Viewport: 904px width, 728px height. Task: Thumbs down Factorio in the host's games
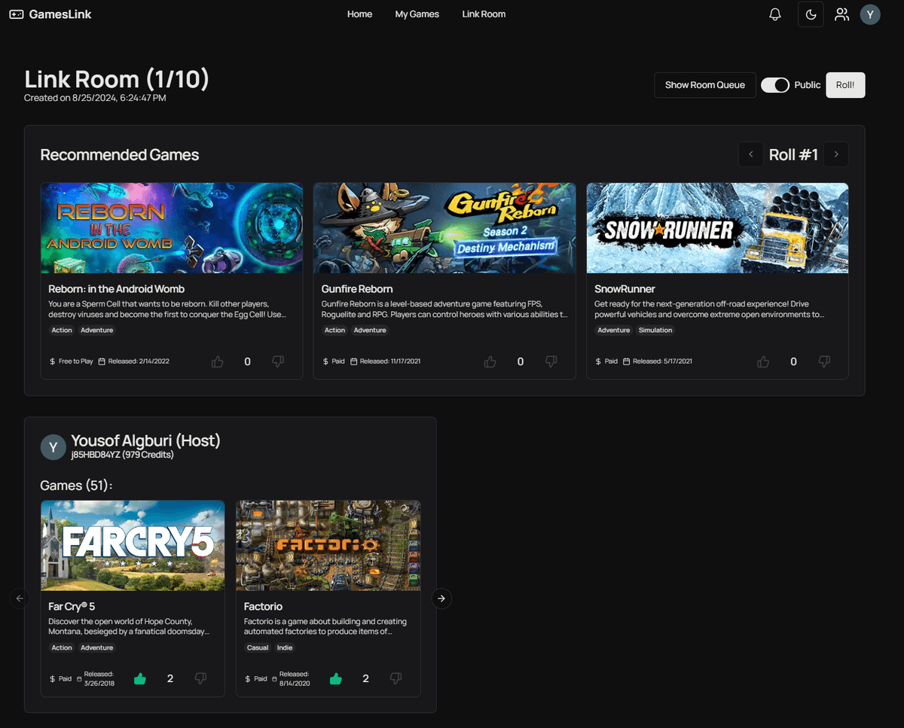(395, 678)
